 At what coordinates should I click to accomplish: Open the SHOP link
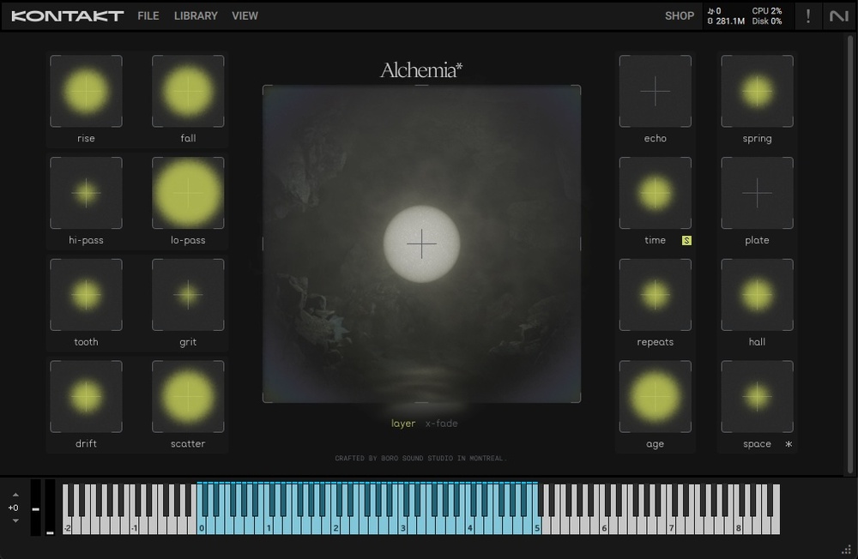pos(680,15)
